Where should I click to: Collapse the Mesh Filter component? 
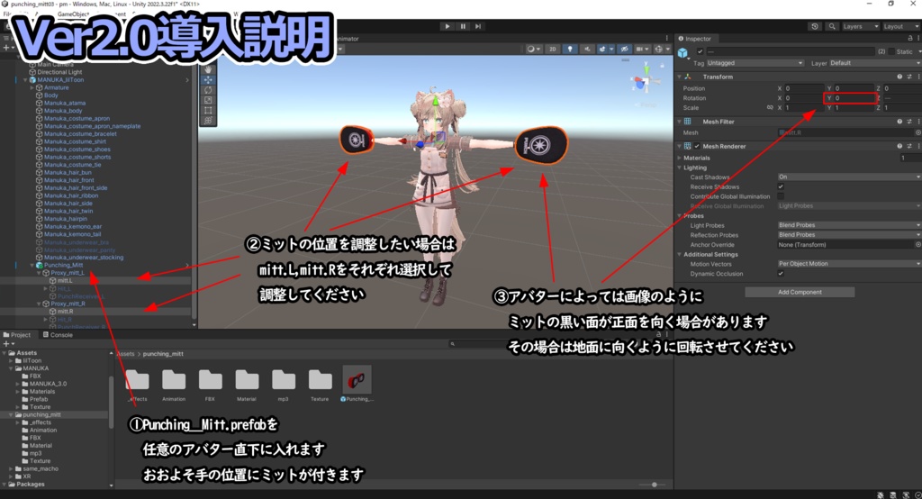coord(680,122)
